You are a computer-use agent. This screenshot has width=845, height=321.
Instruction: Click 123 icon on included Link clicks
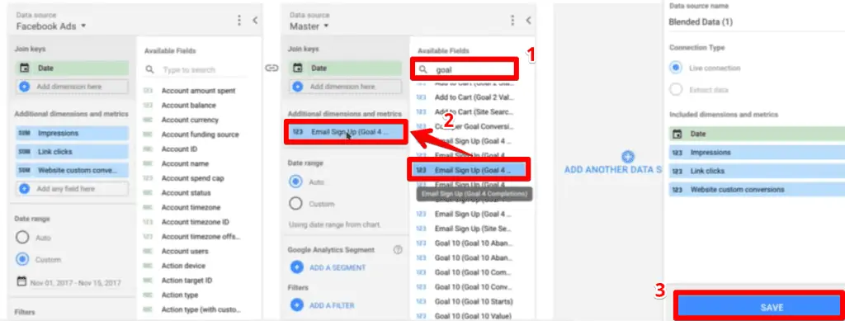(x=677, y=171)
